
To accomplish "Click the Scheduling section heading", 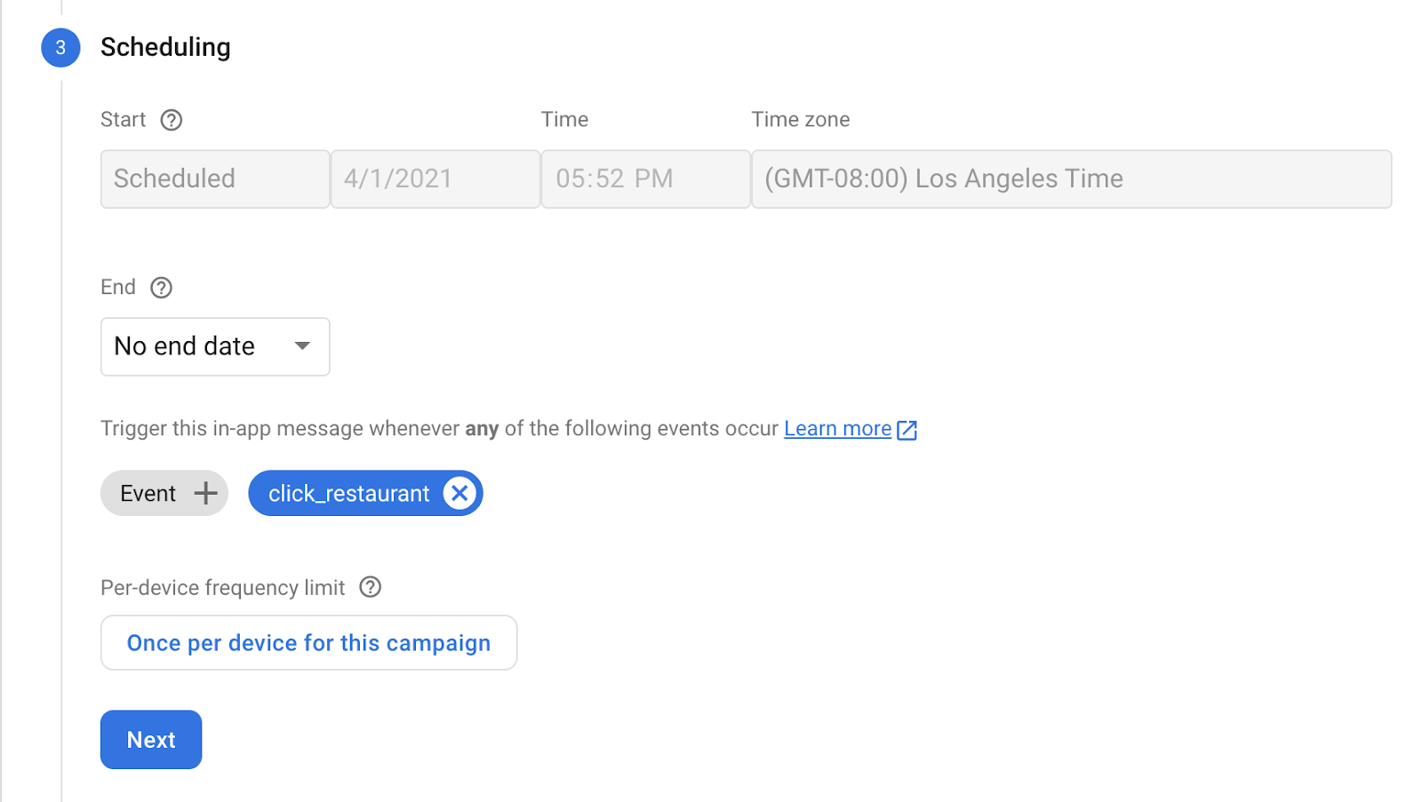I will click(165, 47).
